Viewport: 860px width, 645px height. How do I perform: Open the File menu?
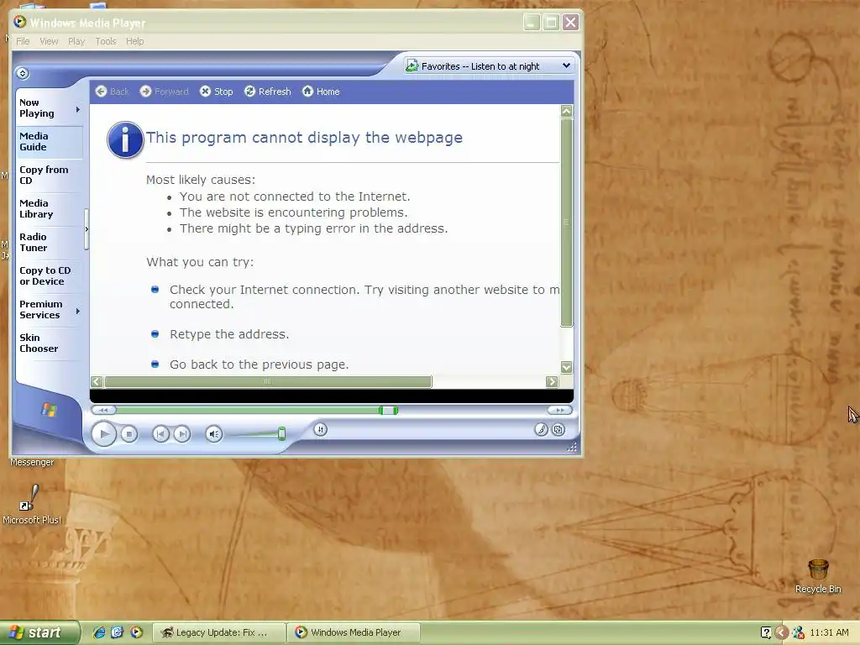[x=23, y=41]
